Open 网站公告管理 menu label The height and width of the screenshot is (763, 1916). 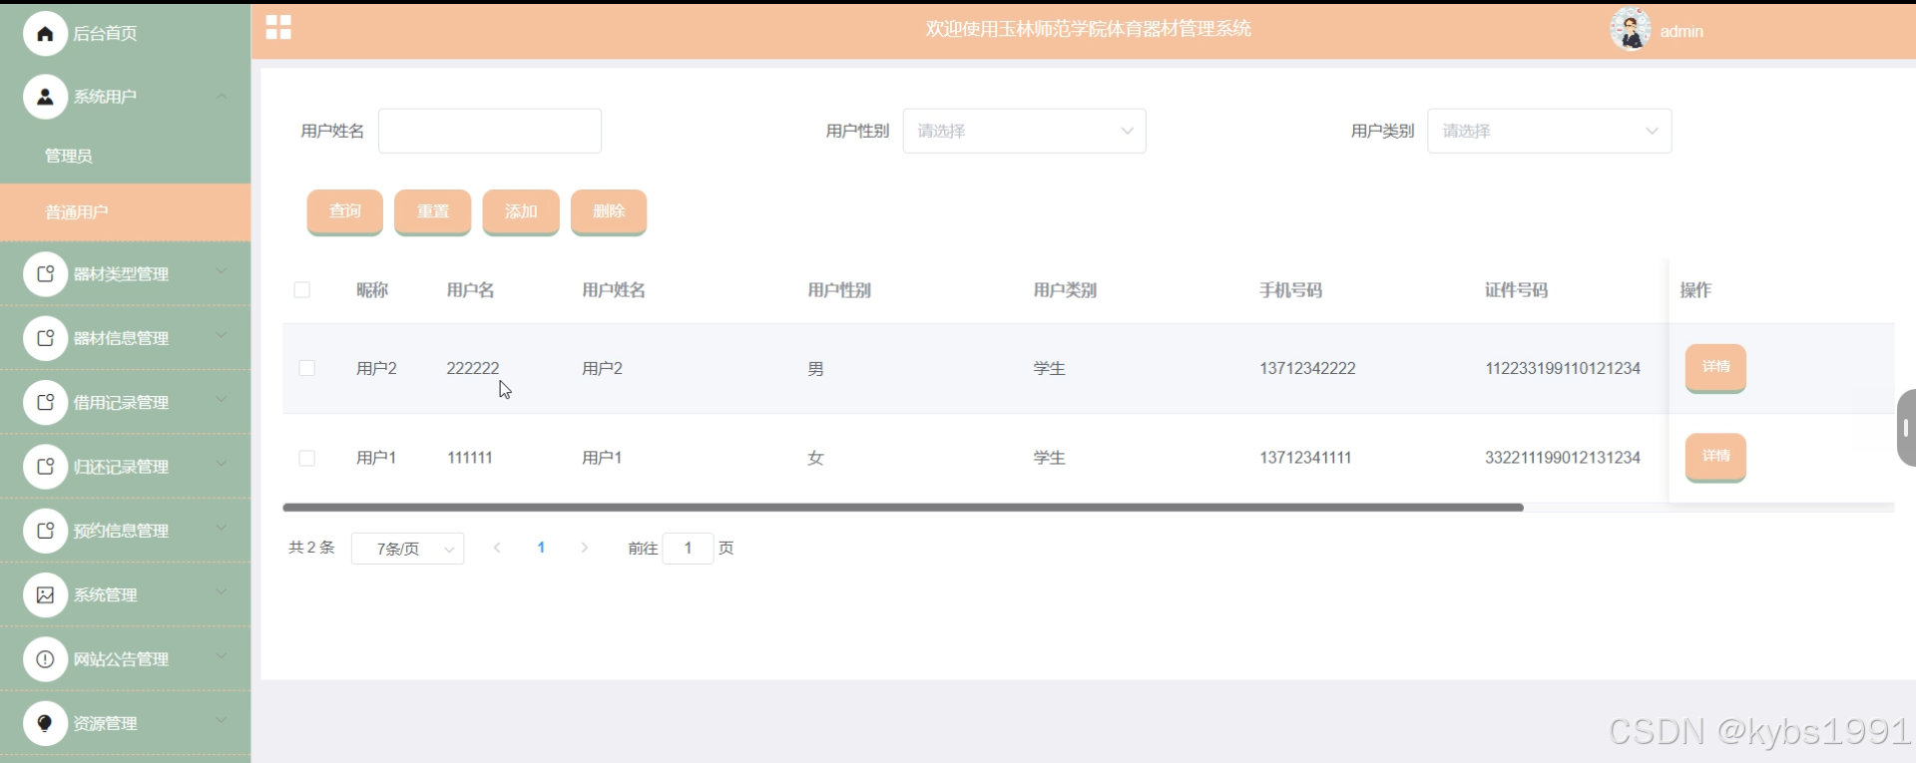(121, 659)
